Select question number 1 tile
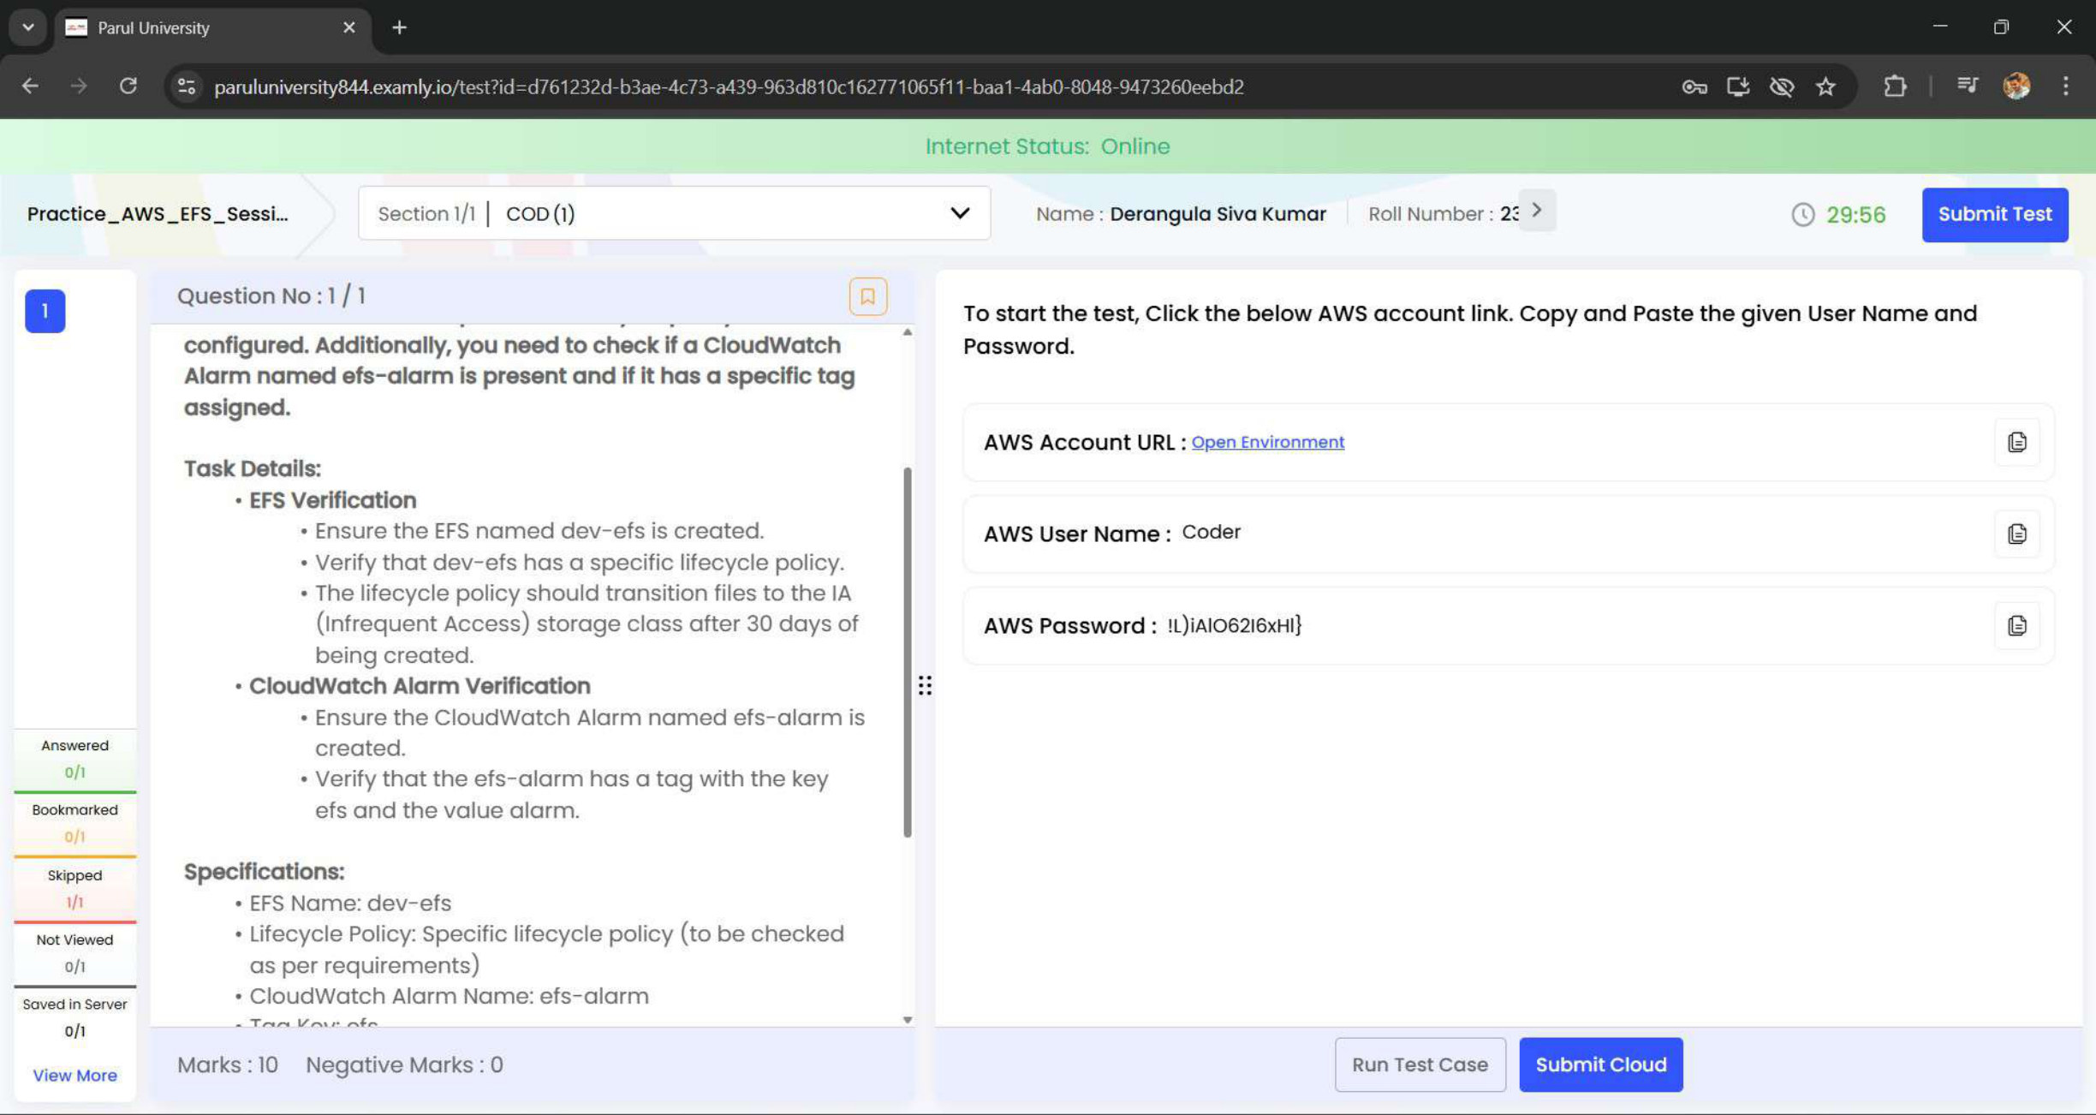 click(x=45, y=311)
